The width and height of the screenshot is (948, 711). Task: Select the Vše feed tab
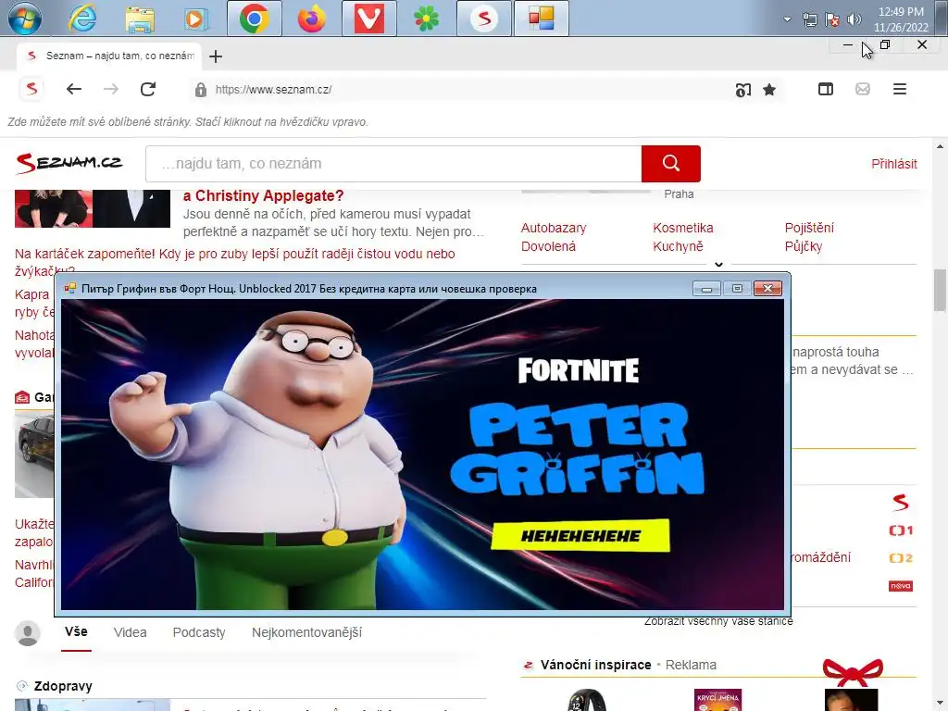click(76, 631)
